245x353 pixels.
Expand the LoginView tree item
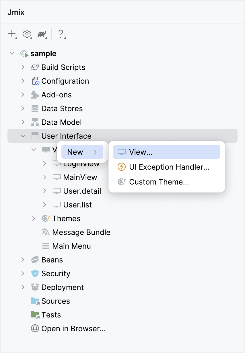45,163
